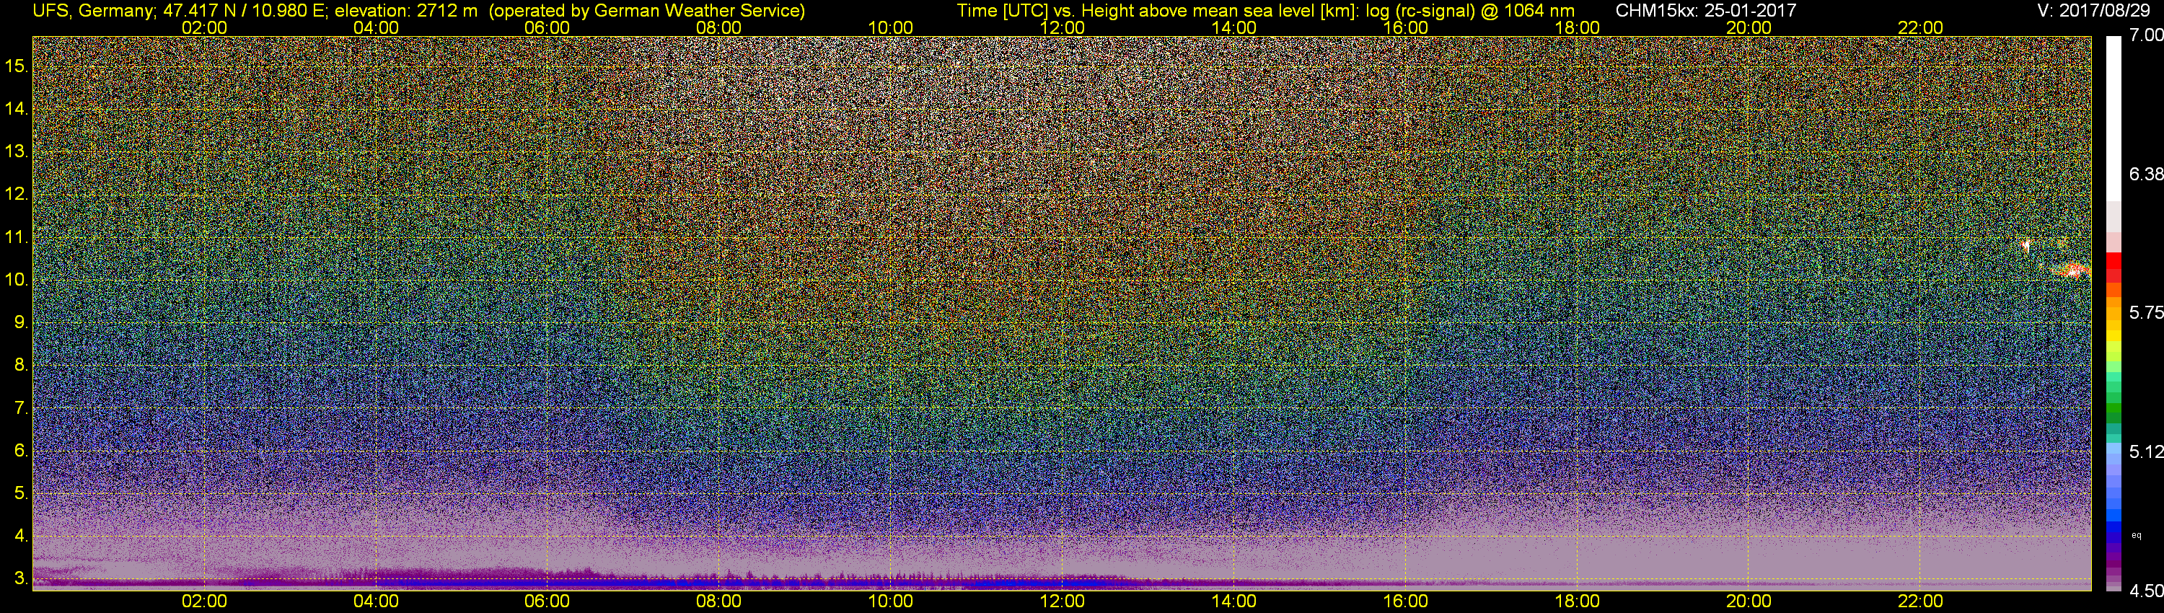Viewport: 2164px width, 613px height.
Task: Click the upper time axis label 06:00
Action: (547, 27)
